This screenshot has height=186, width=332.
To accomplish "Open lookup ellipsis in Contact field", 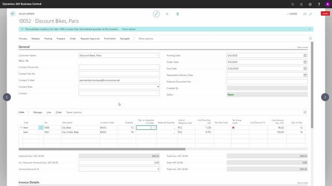I will [157, 93].
